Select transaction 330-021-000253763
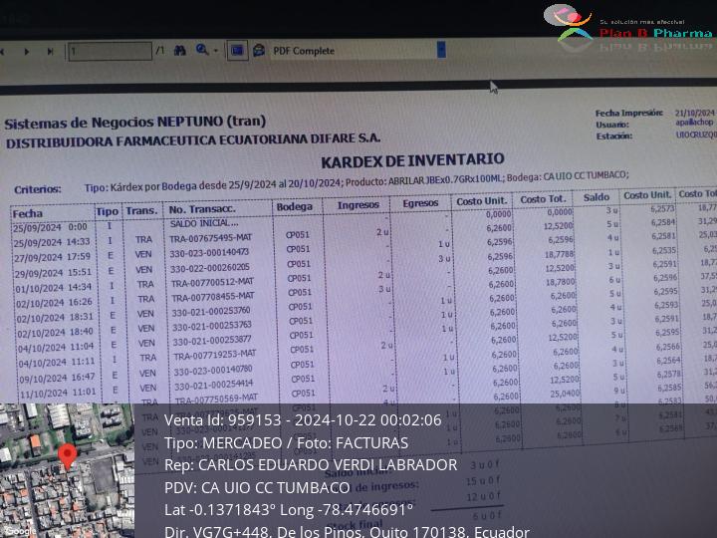Viewport: 717px width, 538px height. coord(212,326)
